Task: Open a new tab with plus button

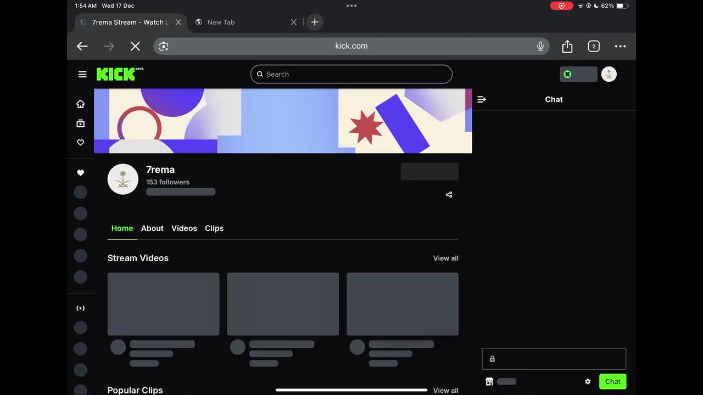Action: tap(315, 22)
